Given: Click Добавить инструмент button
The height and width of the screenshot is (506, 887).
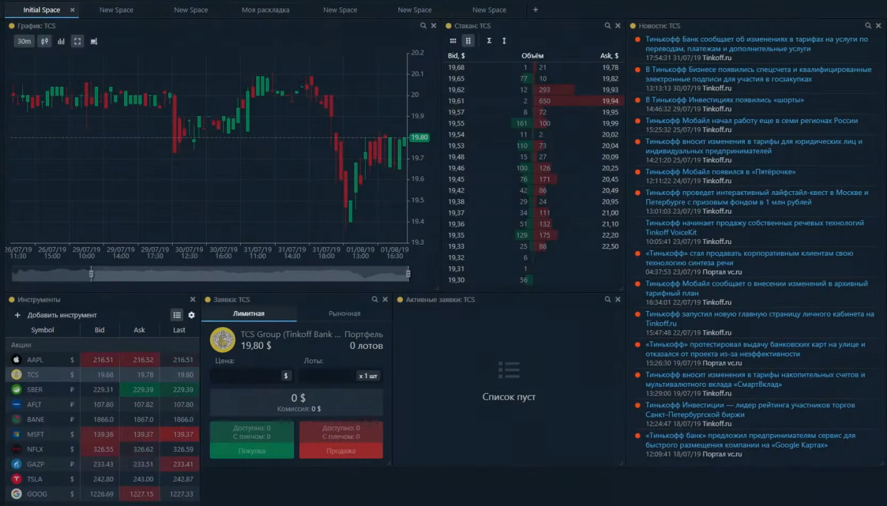Looking at the screenshot, I should pyautogui.click(x=56, y=315).
